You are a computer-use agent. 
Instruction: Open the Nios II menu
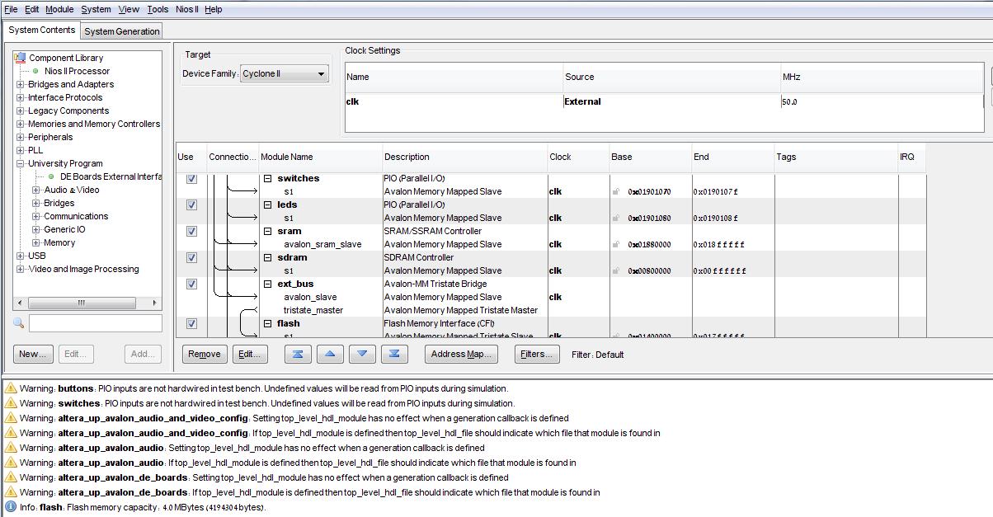pyautogui.click(x=186, y=9)
